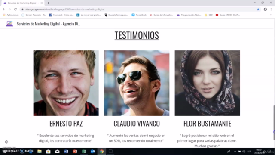Click the browser back arrow
Image resolution: width=275 pixels, height=155 pixels.
tap(4, 9)
